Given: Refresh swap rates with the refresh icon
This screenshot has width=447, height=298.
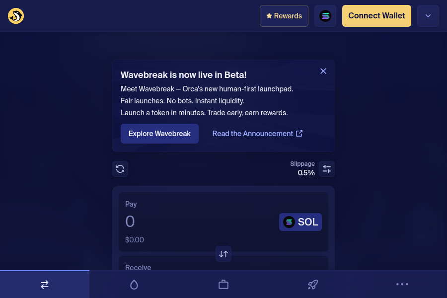Looking at the screenshot, I should coord(120,169).
